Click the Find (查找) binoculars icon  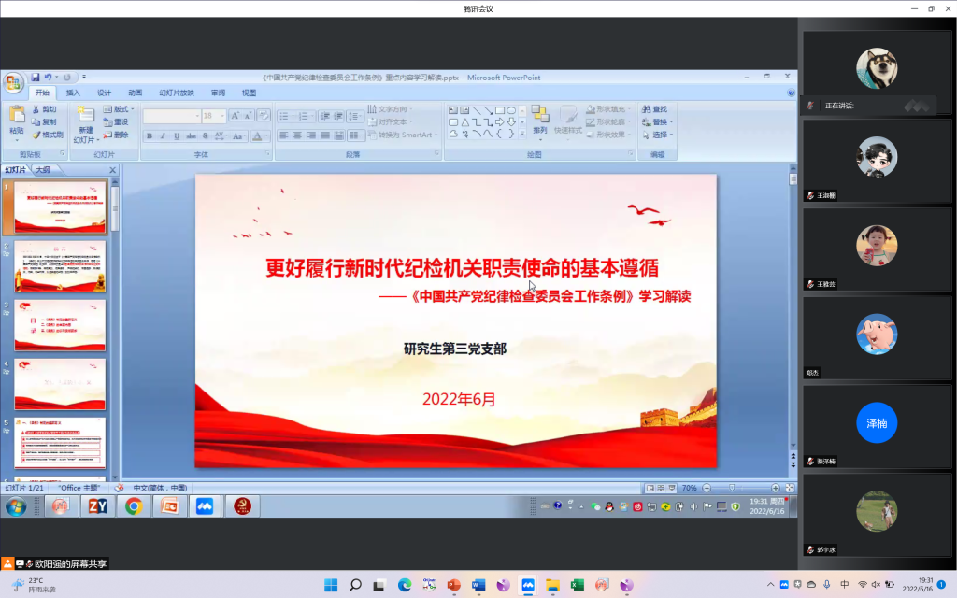click(x=646, y=109)
